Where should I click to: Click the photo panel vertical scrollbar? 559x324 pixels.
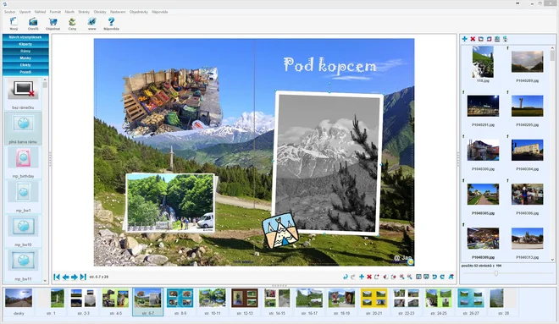pos(552,153)
